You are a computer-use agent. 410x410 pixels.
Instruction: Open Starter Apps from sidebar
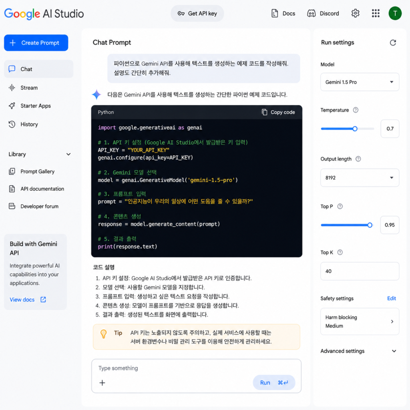(x=38, y=106)
